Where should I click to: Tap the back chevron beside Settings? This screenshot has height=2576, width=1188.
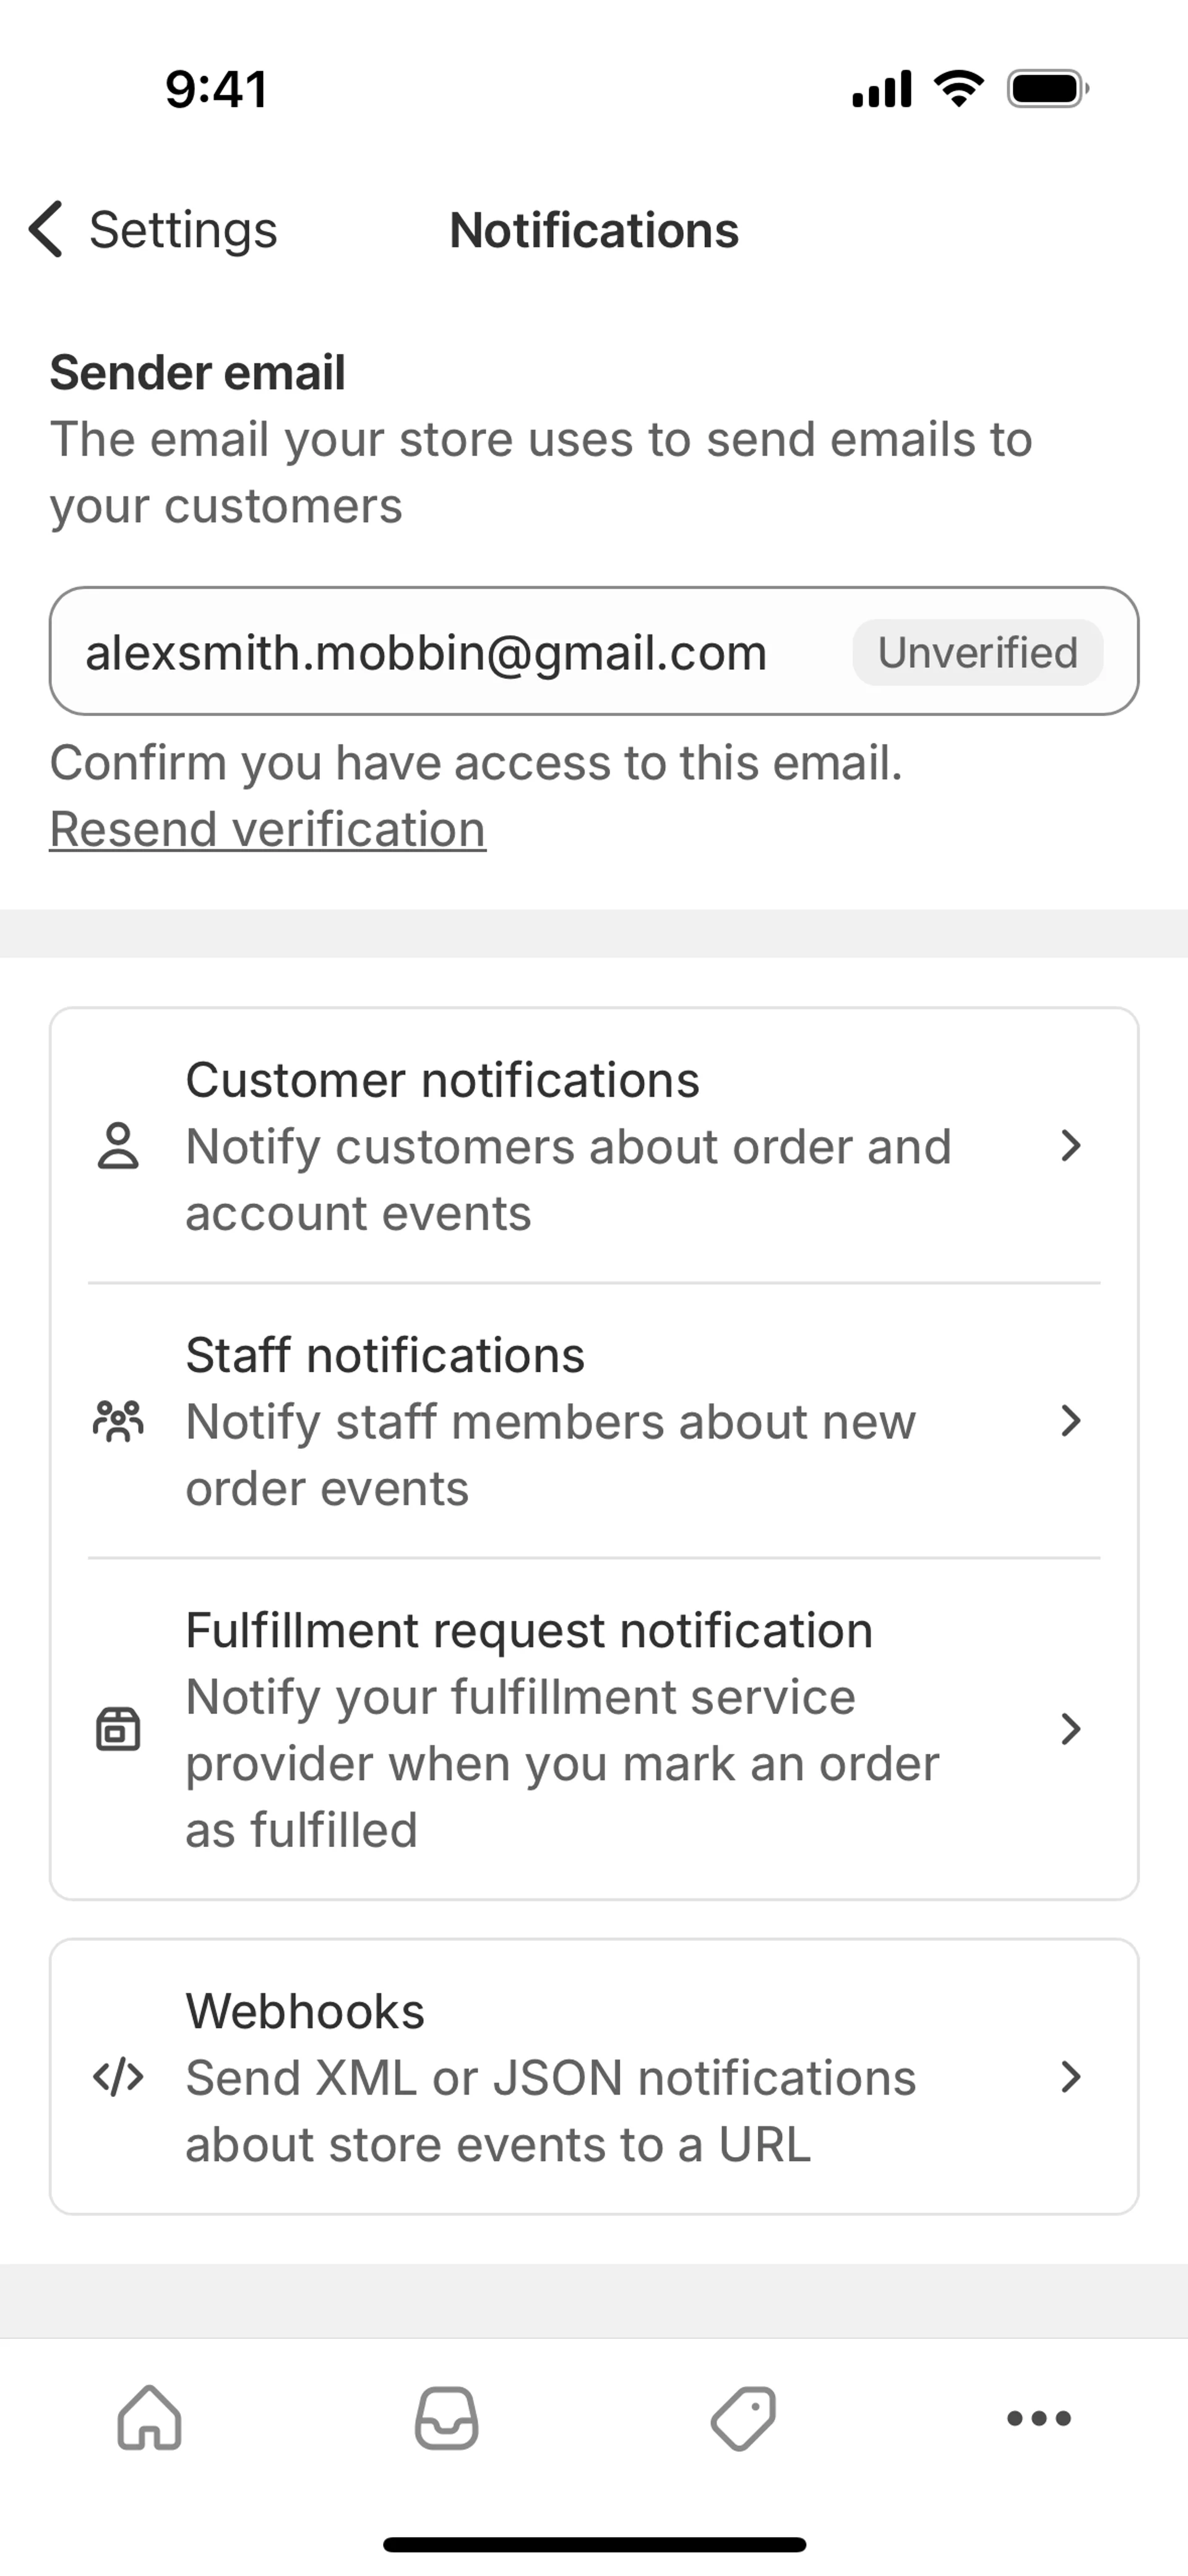point(46,229)
